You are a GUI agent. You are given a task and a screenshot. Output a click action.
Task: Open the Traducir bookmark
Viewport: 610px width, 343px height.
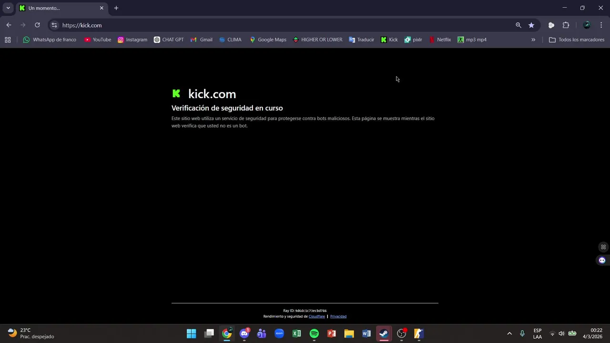361,40
